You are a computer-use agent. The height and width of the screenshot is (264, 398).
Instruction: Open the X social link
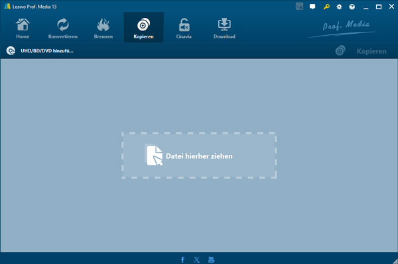[x=197, y=259]
